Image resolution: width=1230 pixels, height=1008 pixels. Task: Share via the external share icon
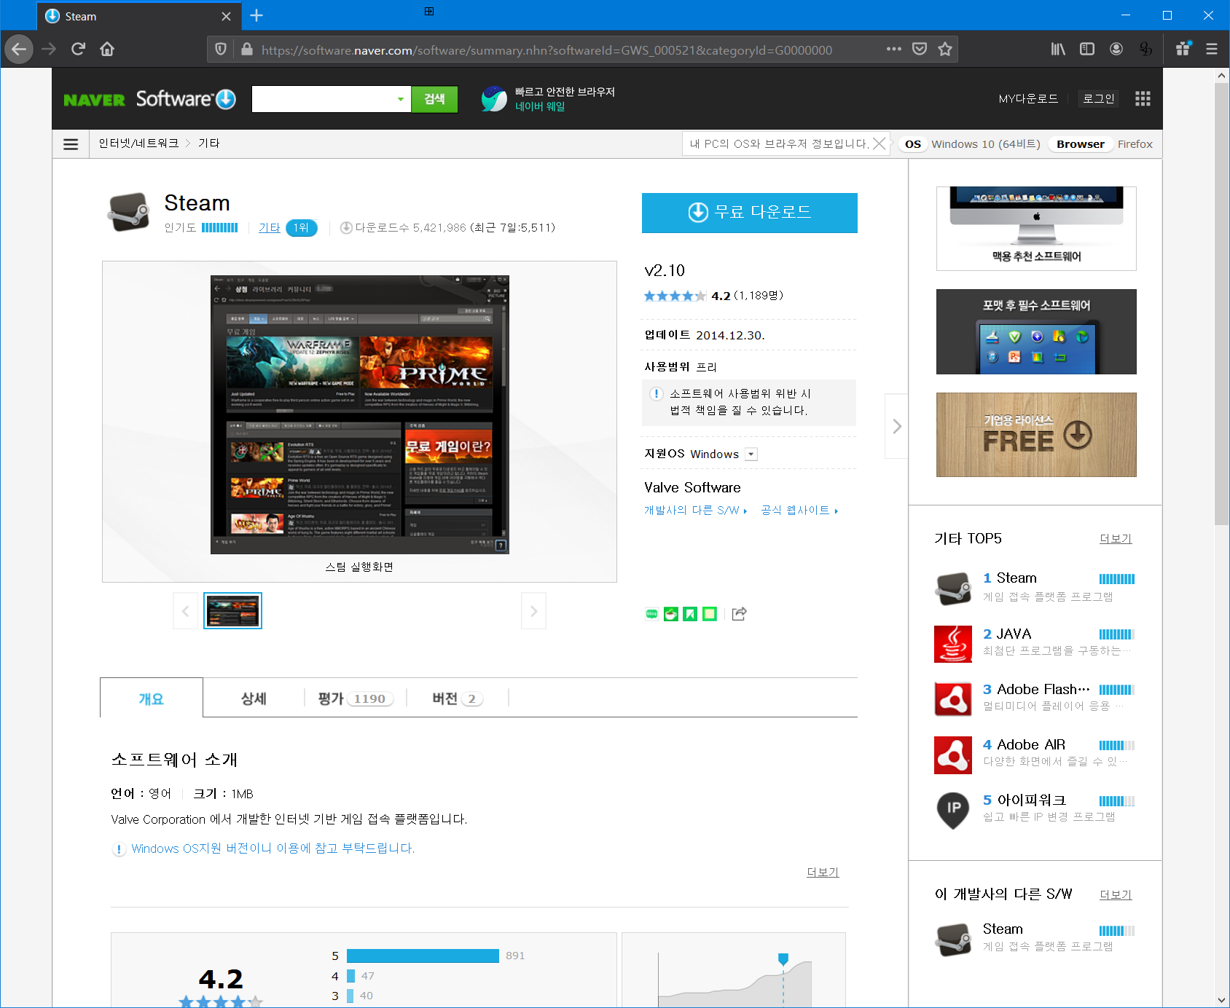coord(739,614)
